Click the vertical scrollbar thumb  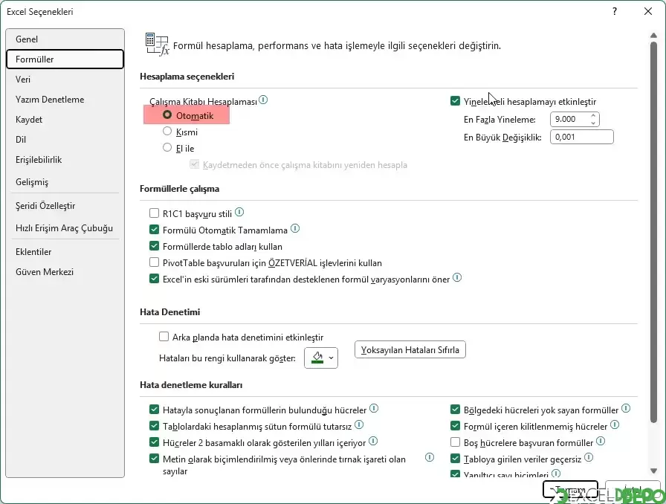tap(653, 232)
